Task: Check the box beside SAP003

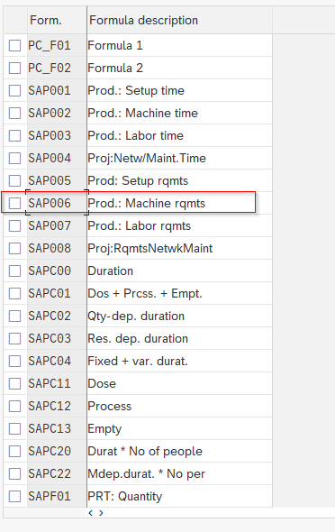Action: pos(14,136)
